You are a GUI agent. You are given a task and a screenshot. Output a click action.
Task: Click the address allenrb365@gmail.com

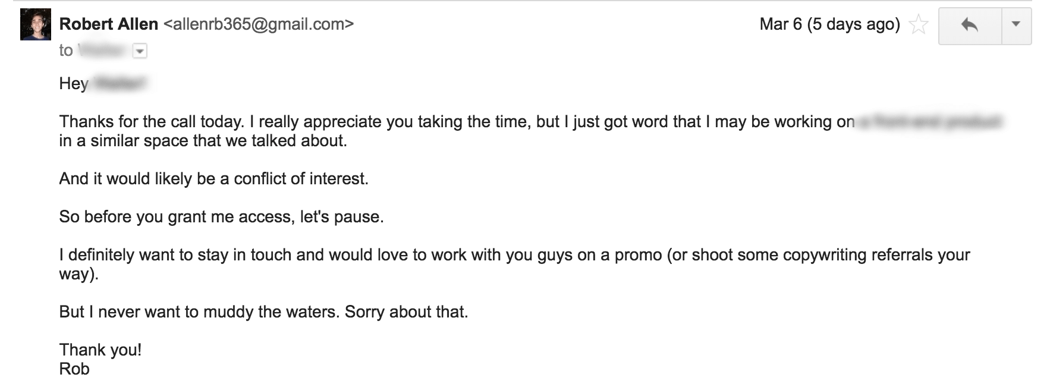[x=258, y=24]
